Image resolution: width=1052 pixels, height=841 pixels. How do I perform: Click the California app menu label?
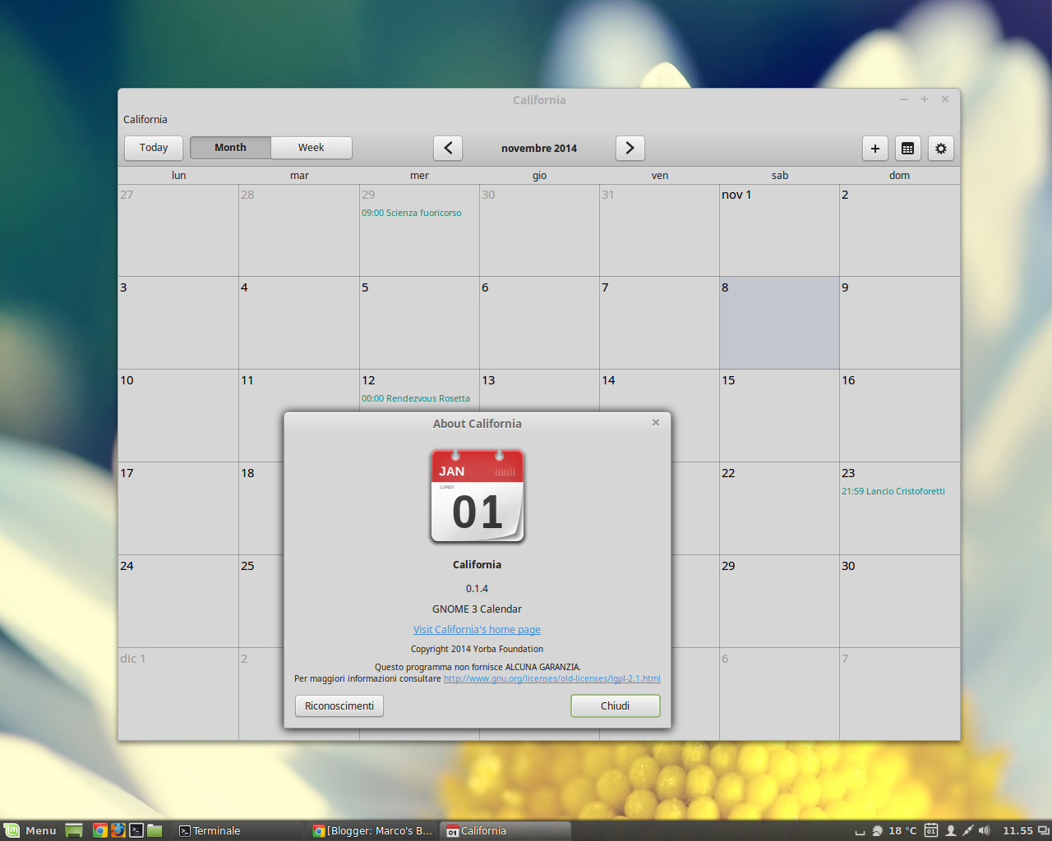[x=145, y=120]
